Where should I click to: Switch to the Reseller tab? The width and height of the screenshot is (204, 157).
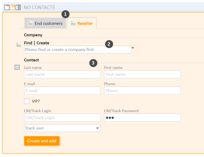pos(82,23)
